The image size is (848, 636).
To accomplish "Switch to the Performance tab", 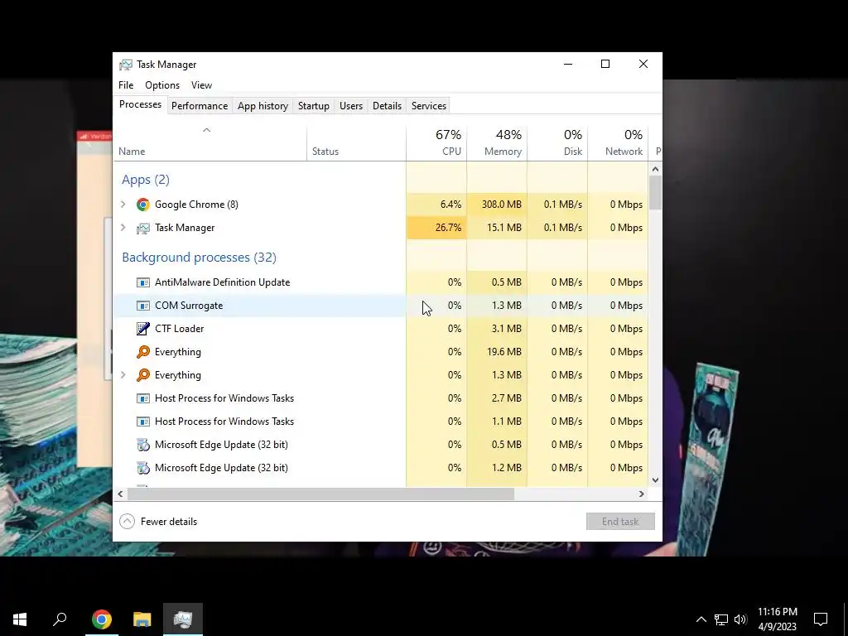I will (200, 106).
